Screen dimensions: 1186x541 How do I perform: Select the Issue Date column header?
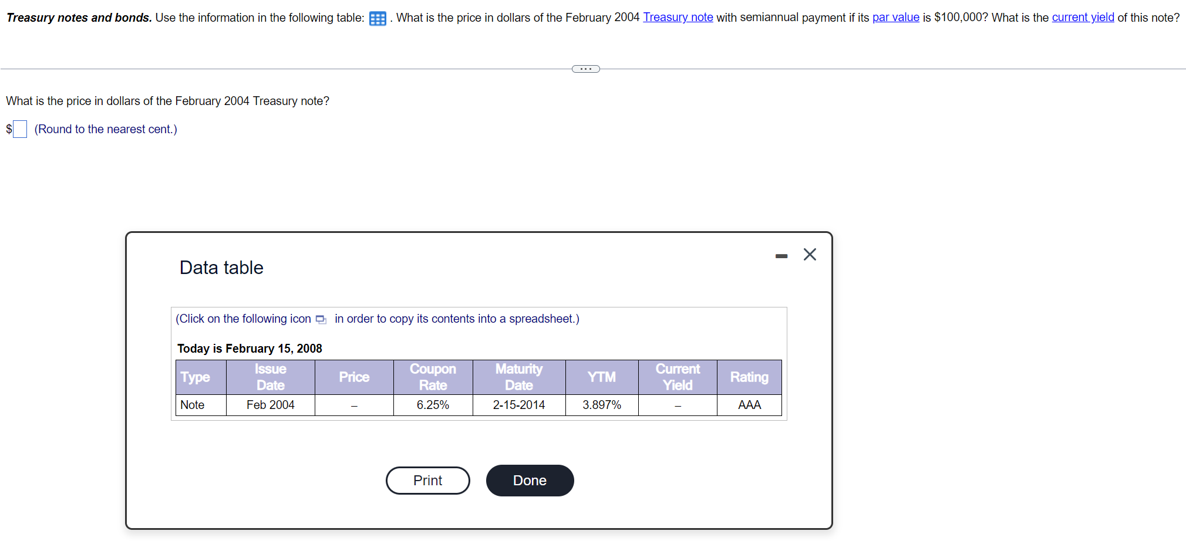pyautogui.click(x=269, y=377)
